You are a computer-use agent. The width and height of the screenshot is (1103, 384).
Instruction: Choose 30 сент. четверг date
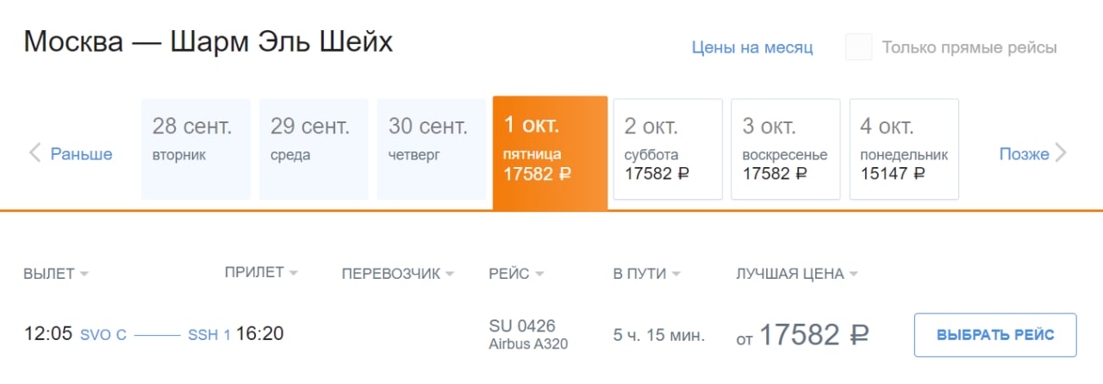(432, 150)
